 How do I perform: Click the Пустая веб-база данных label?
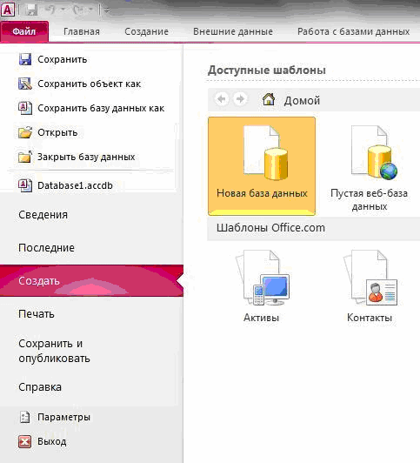pyautogui.click(x=370, y=199)
